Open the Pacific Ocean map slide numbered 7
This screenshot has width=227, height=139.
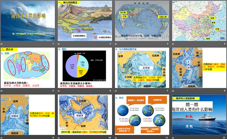pos(141,68)
